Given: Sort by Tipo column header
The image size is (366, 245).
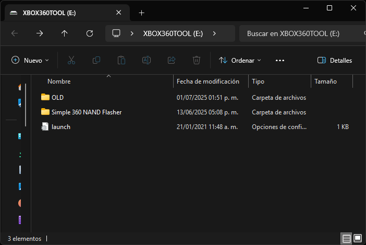Looking at the screenshot, I should tap(258, 81).
